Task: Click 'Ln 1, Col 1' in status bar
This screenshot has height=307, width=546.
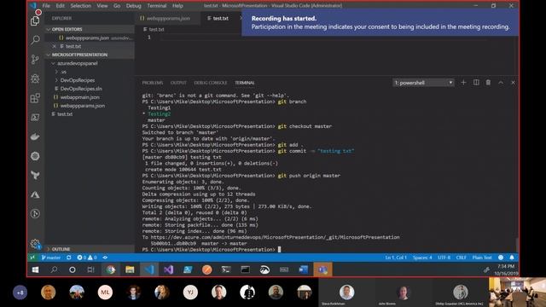Action: 396,258
